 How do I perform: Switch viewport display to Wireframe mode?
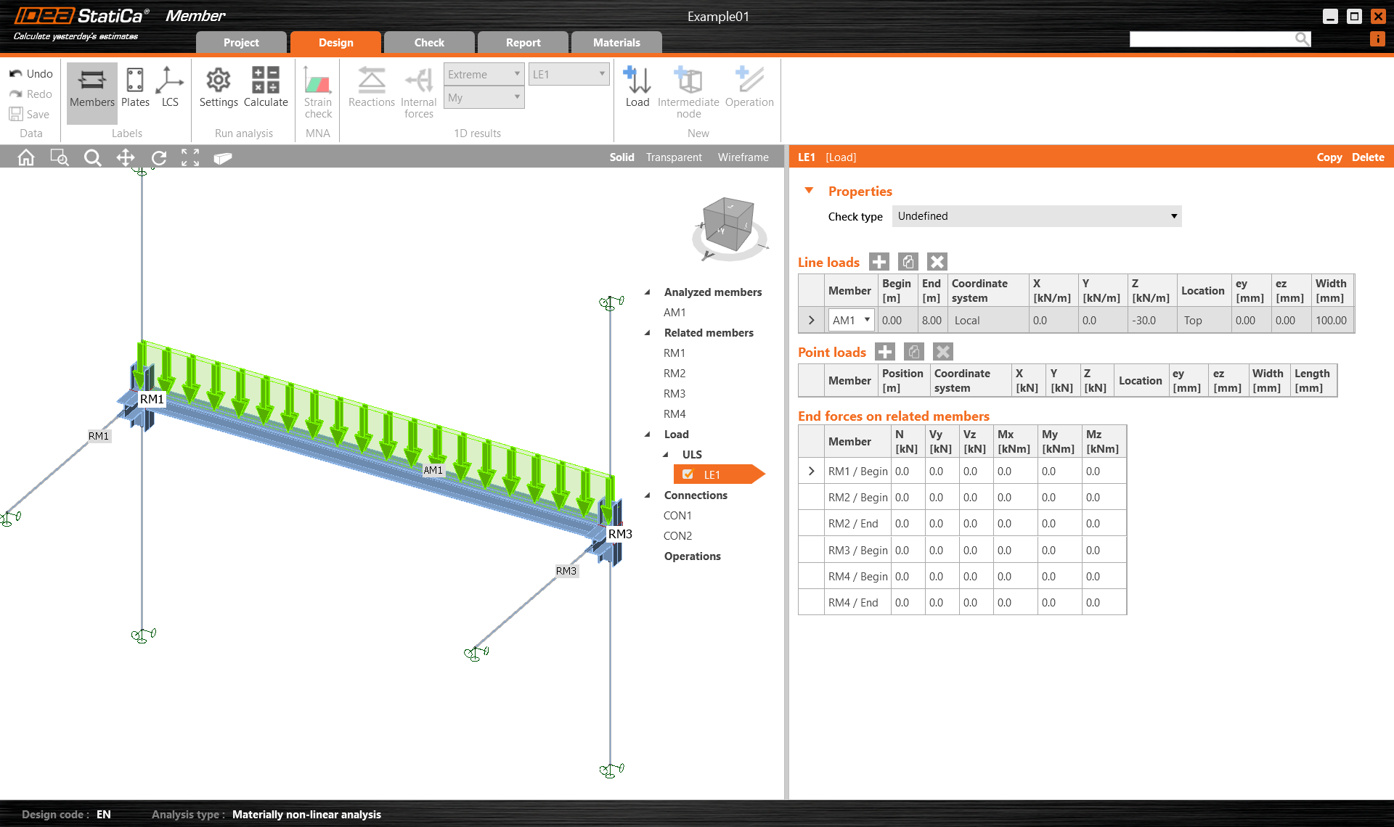click(x=743, y=157)
